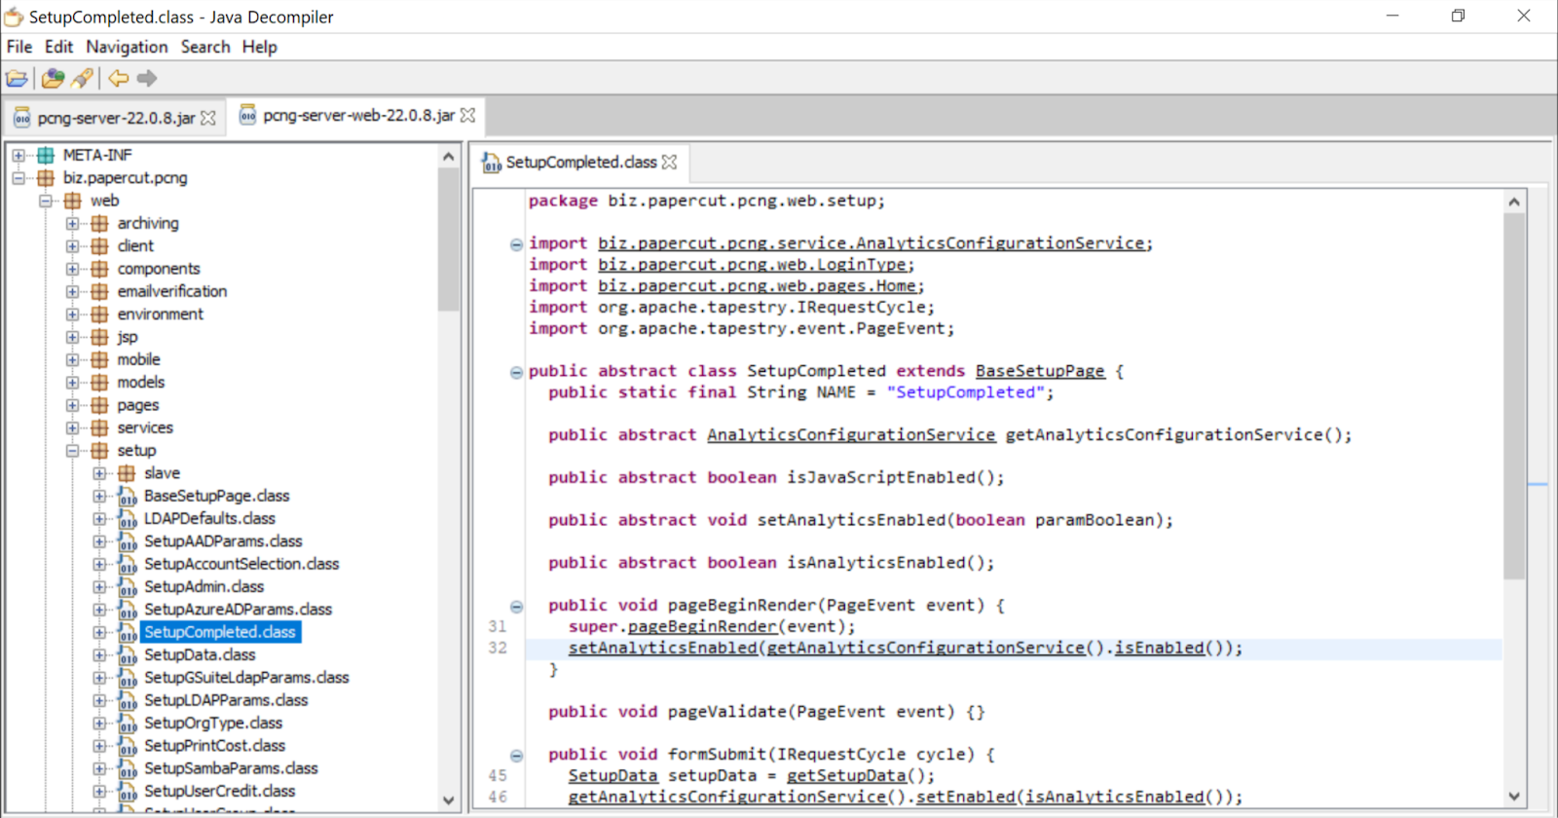Screen dimensions: 1558x818
Task: Expand the slave package node
Action: click(x=100, y=473)
